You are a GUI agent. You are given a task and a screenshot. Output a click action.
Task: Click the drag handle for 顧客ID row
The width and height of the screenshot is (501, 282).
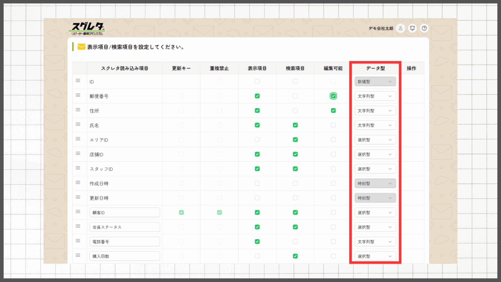pos(78,212)
